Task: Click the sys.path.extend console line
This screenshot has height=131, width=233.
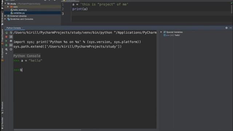Action: pyautogui.click(x=67, y=47)
